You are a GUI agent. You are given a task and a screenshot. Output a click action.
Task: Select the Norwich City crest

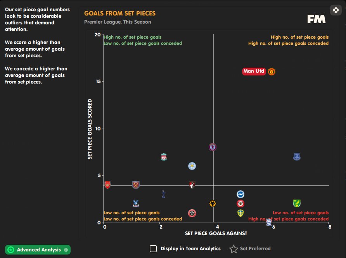coord(297,203)
